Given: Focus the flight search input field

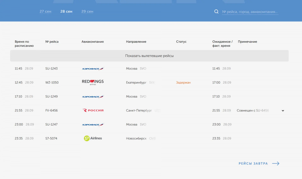Looking at the screenshot, I should [x=250, y=12].
